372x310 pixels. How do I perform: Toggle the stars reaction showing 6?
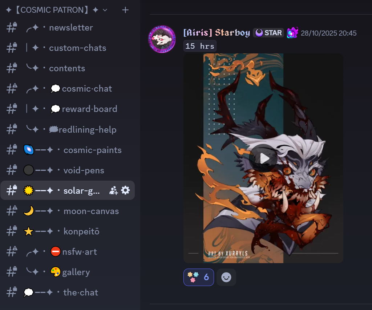point(199,277)
